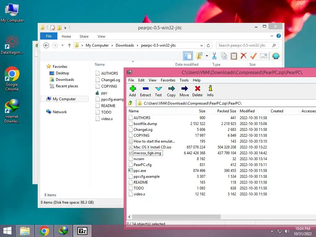The height and width of the screenshot is (237, 316).
Task: Go up one folder level in 7-Zip
Action: 131,103
